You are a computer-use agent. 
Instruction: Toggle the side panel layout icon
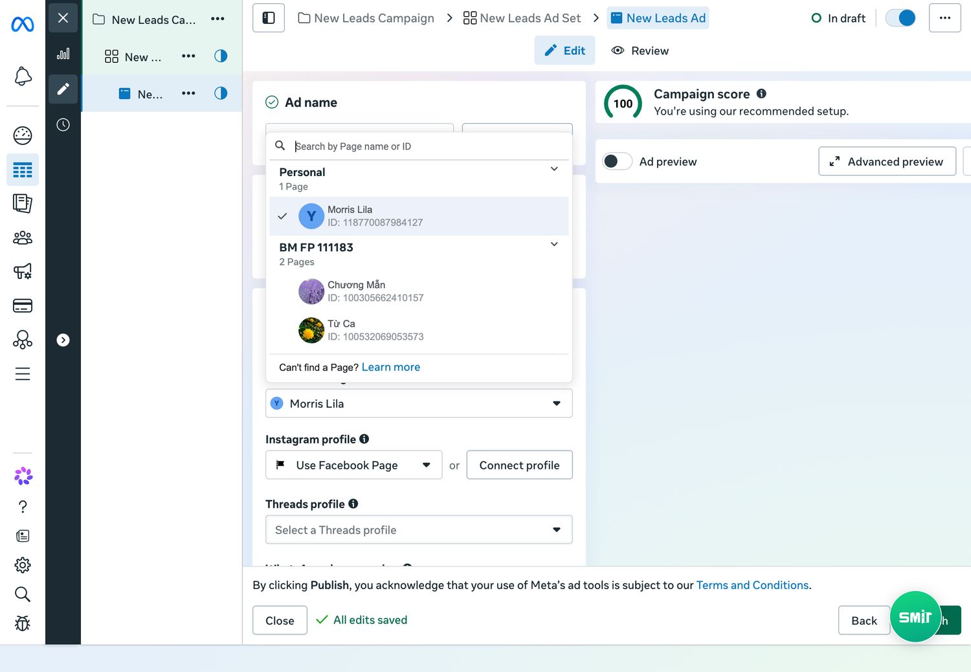tap(269, 18)
